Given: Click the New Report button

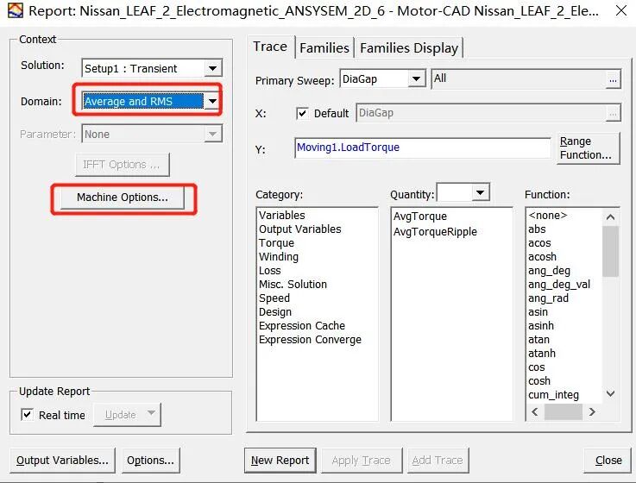Looking at the screenshot, I should click(x=280, y=461).
